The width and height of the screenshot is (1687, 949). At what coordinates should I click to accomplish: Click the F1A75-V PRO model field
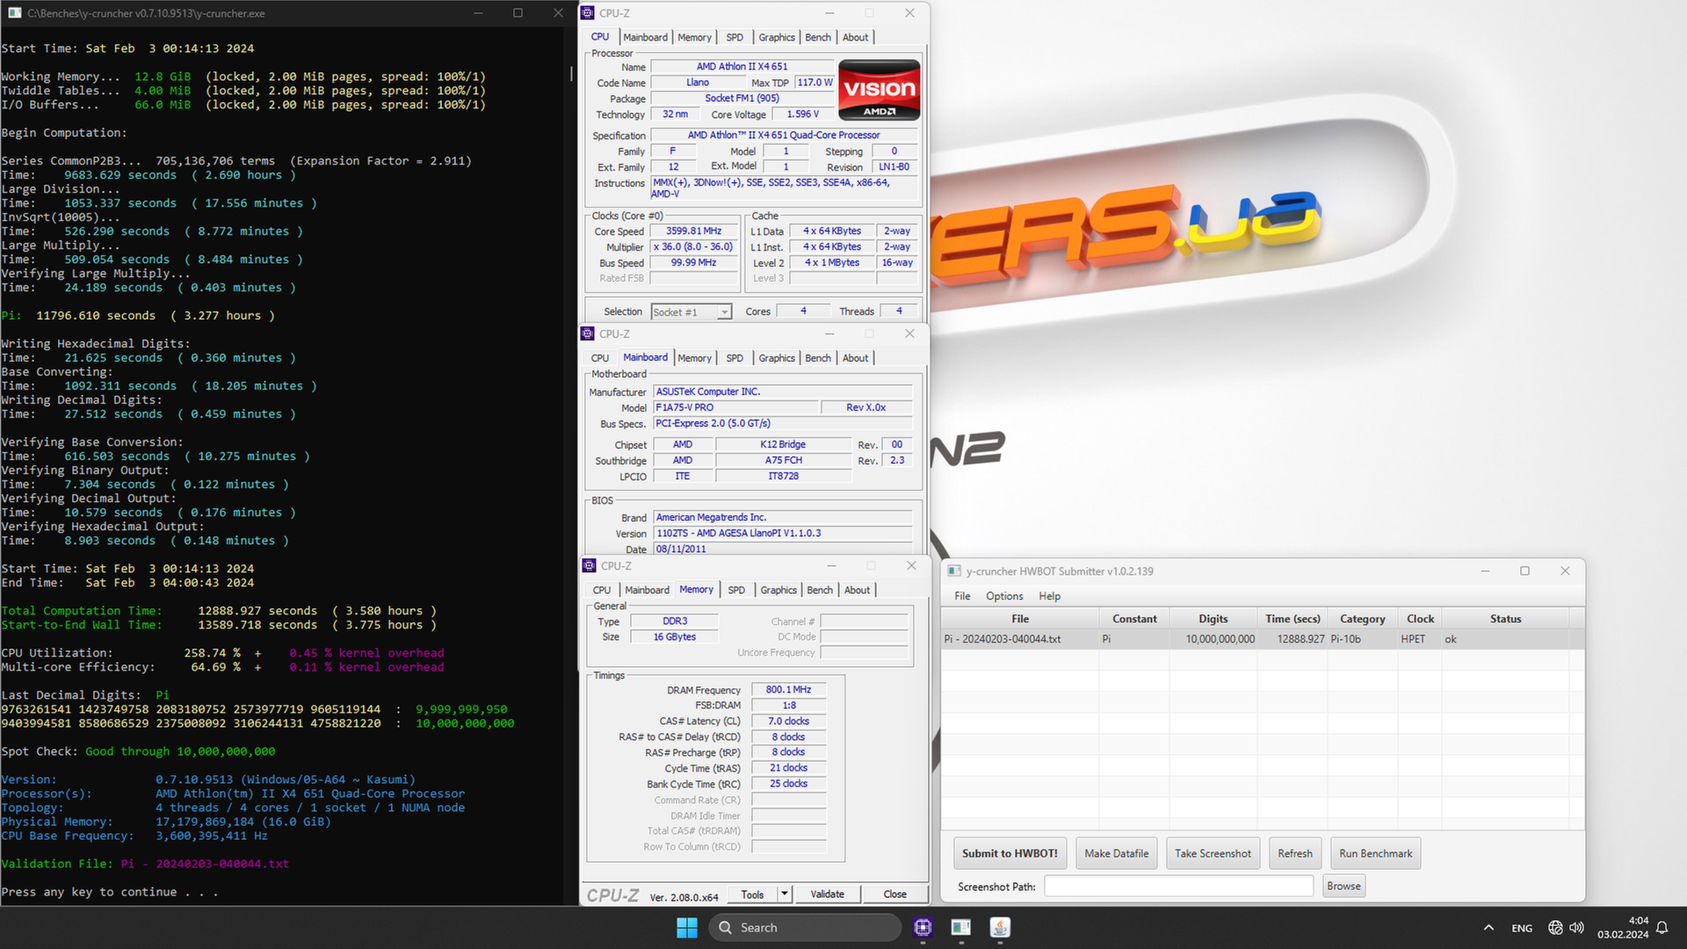coord(736,408)
